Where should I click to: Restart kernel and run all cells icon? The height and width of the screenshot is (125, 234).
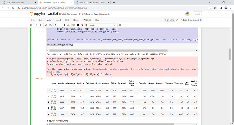86,25
